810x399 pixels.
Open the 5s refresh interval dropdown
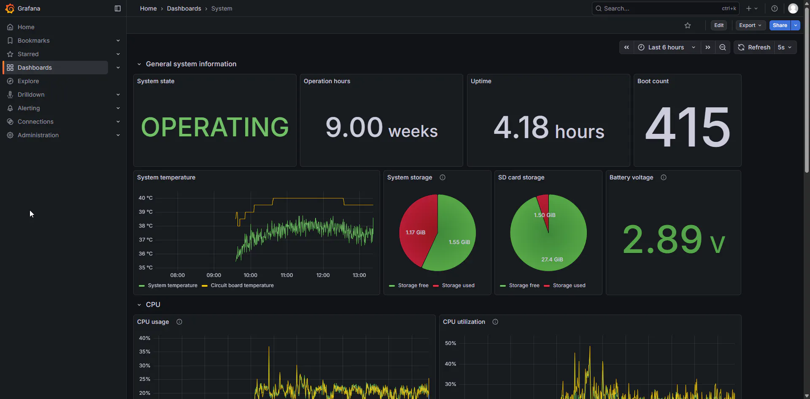tap(785, 47)
